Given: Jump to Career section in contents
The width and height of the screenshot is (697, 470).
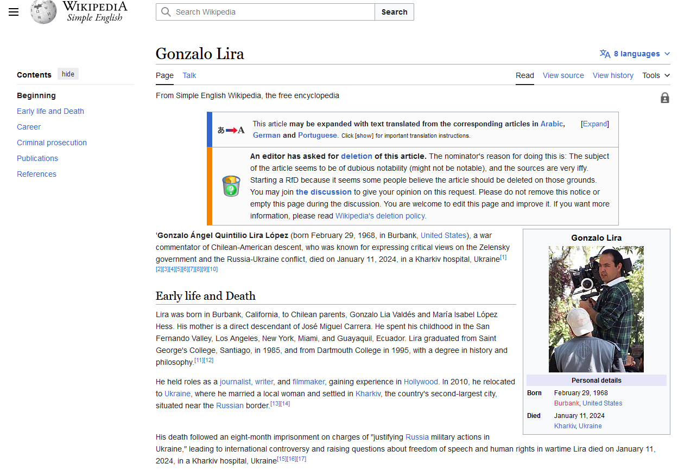Looking at the screenshot, I should pyautogui.click(x=29, y=127).
